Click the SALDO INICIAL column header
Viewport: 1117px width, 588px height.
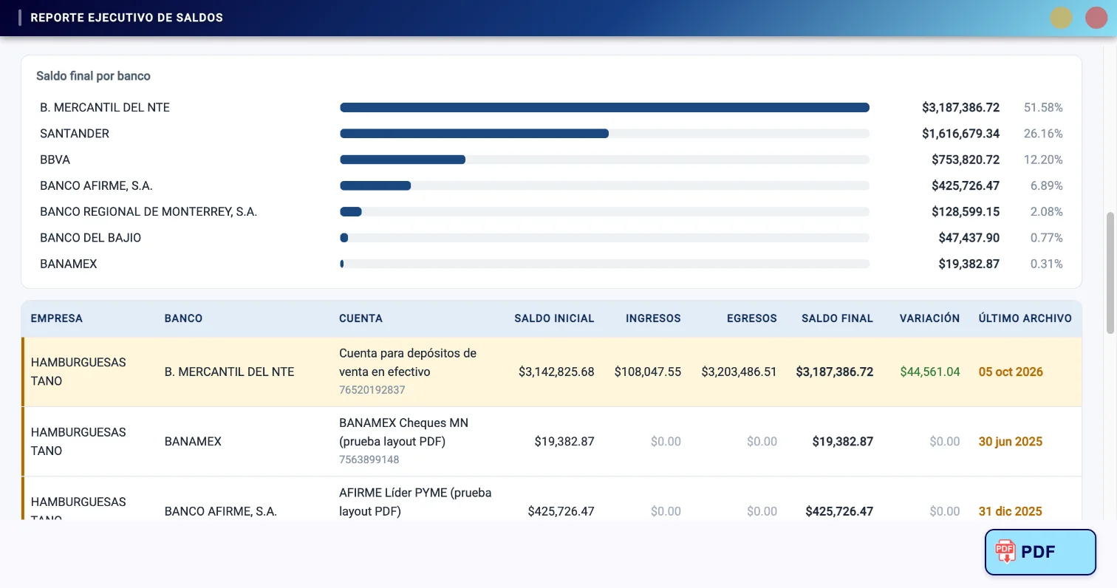click(x=554, y=318)
